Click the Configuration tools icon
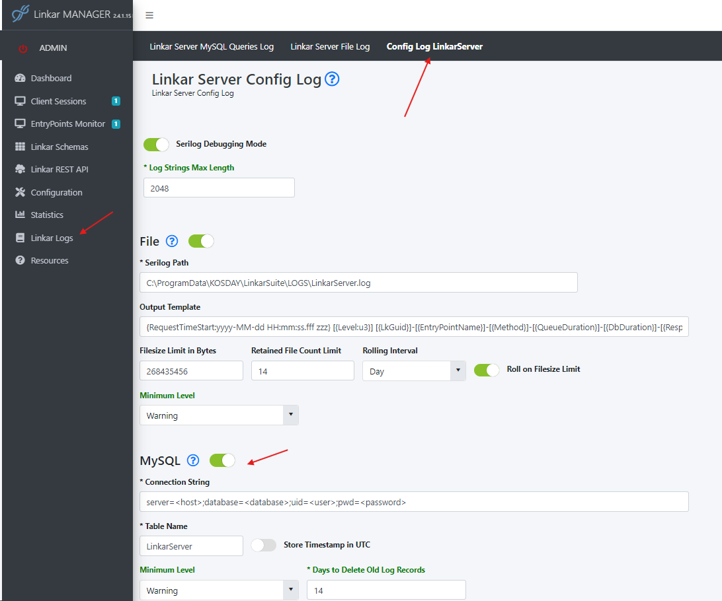 (x=20, y=193)
